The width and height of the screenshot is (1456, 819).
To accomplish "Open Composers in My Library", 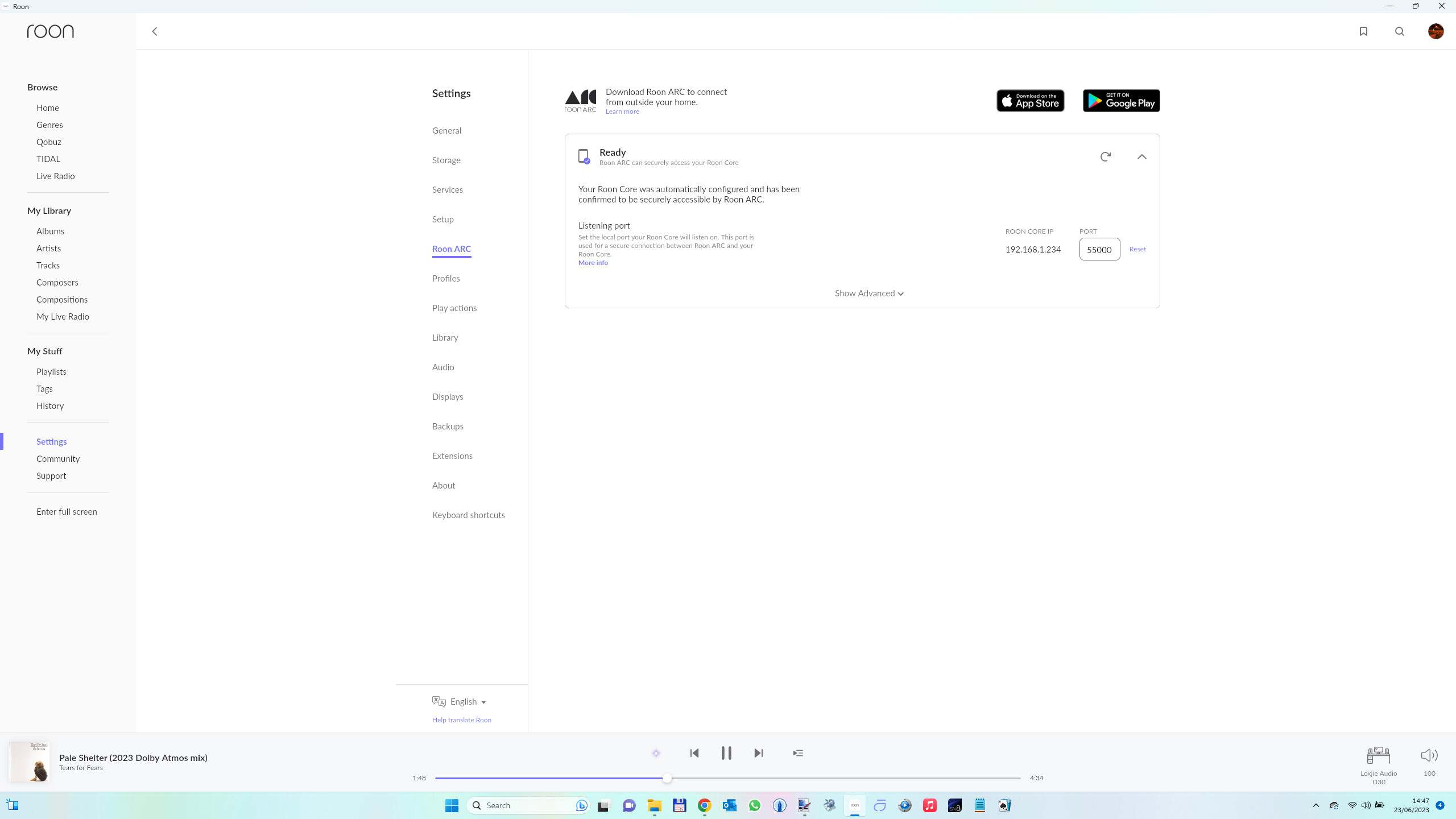I will click(x=57, y=283).
